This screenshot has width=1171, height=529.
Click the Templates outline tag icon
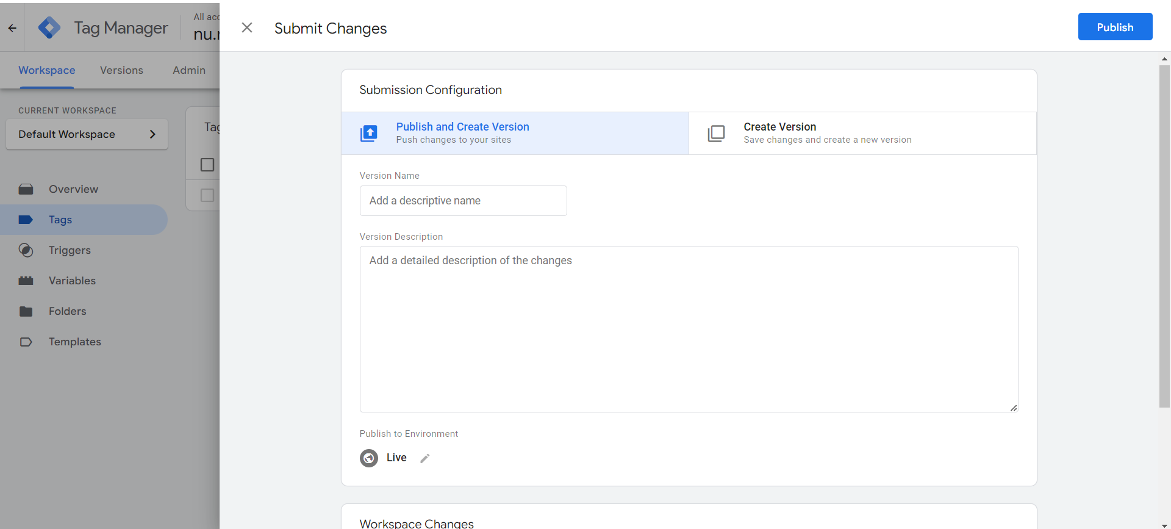tap(26, 342)
